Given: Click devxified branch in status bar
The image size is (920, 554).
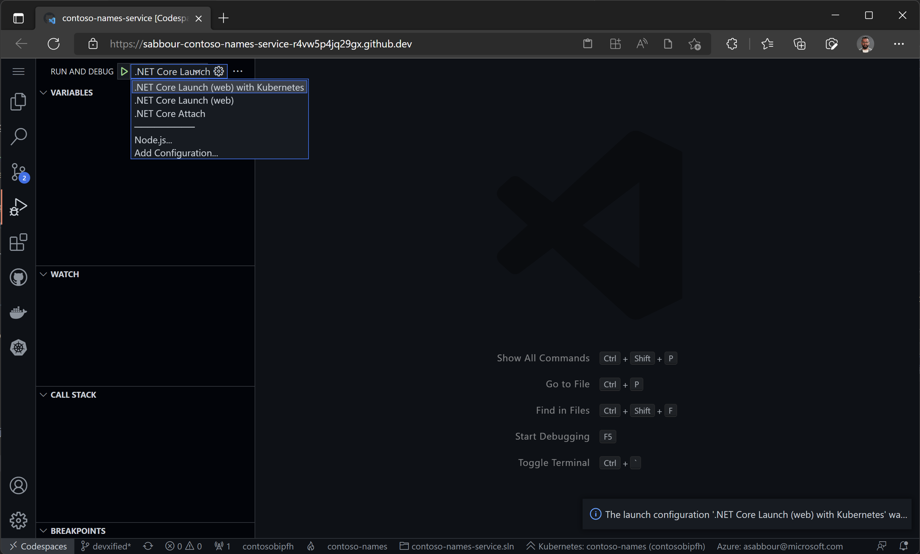Looking at the screenshot, I should pyautogui.click(x=106, y=547).
